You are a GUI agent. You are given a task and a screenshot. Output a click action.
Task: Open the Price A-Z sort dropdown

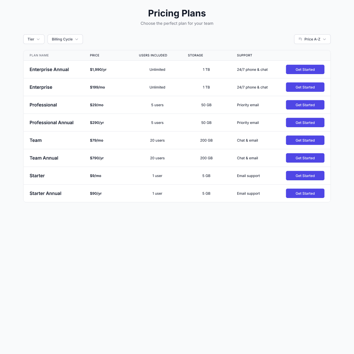[312, 39]
